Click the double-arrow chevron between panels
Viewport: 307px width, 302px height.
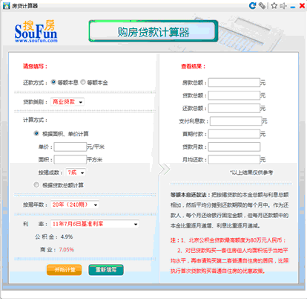[x=165, y=169]
